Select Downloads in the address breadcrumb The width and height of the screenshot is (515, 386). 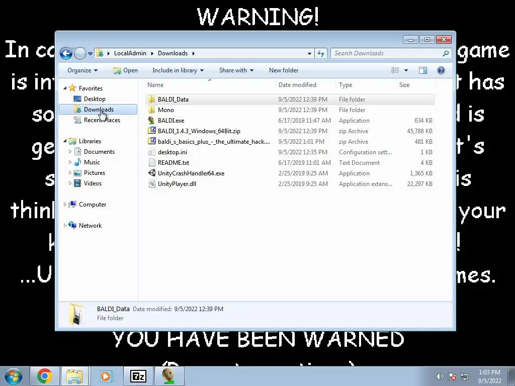pos(173,53)
